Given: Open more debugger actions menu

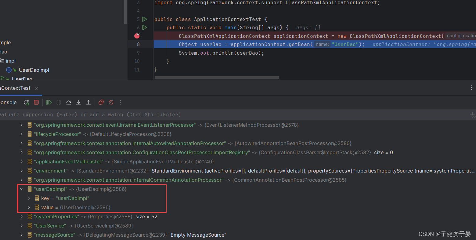Looking at the screenshot, I should click(121, 102).
